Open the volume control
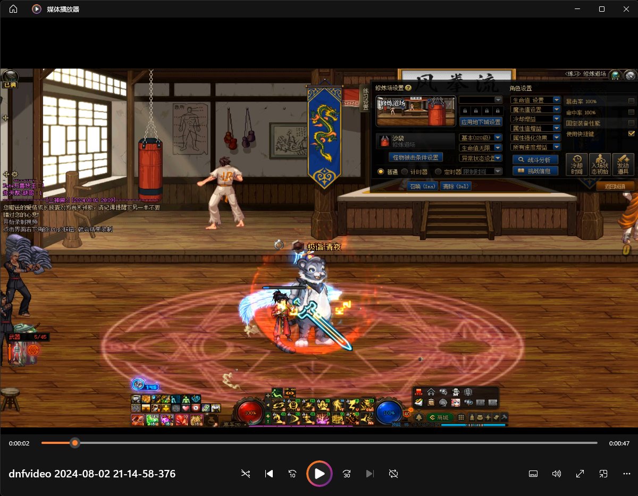 click(557, 474)
